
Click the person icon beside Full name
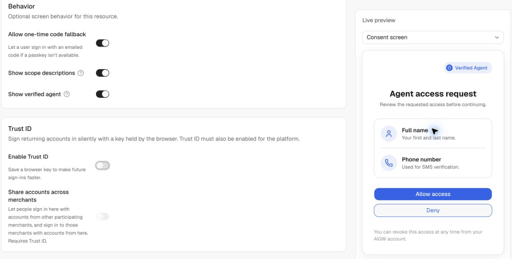(x=389, y=134)
